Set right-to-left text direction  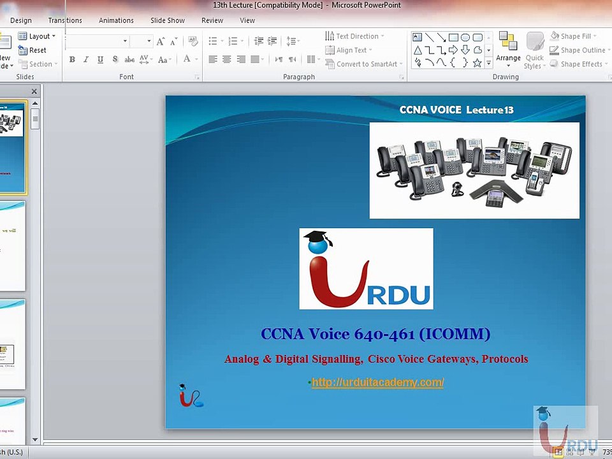[293, 59]
